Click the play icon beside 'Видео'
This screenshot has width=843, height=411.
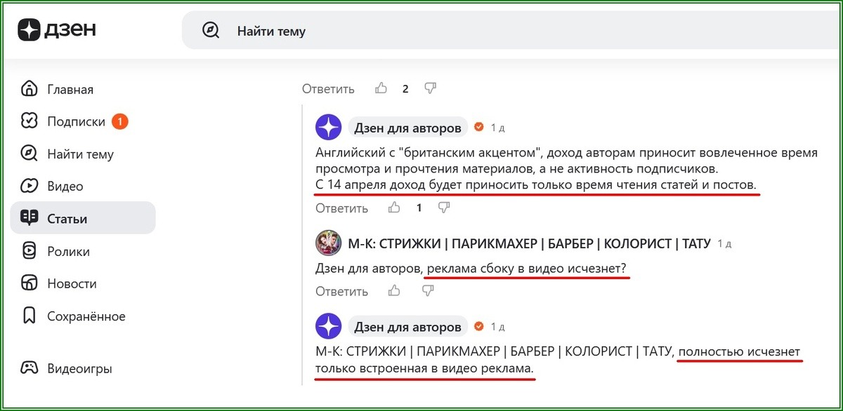click(x=29, y=187)
